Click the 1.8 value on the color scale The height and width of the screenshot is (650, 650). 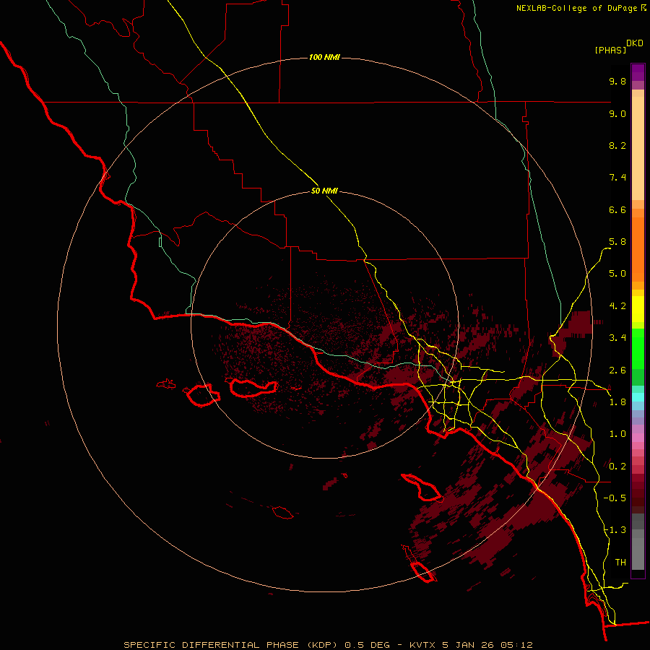click(617, 402)
